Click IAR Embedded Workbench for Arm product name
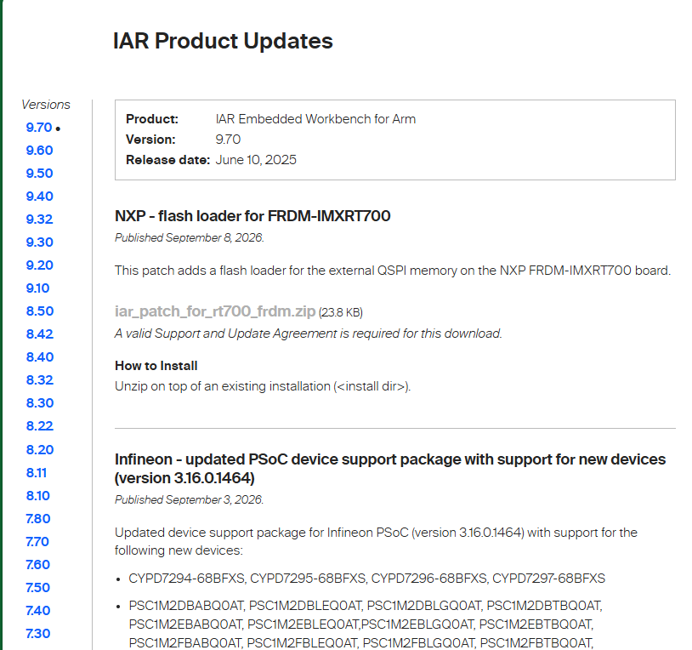 pos(315,119)
